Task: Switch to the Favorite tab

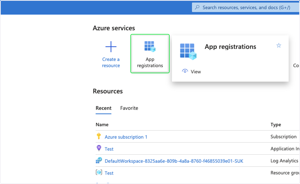Action: click(129, 108)
